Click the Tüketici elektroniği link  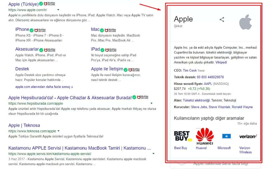pyautogui.click(x=196, y=100)
